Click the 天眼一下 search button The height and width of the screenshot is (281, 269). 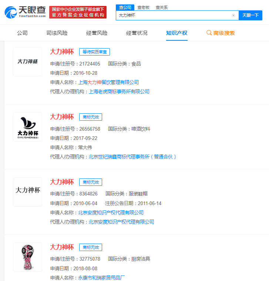[x=250, y=16]
